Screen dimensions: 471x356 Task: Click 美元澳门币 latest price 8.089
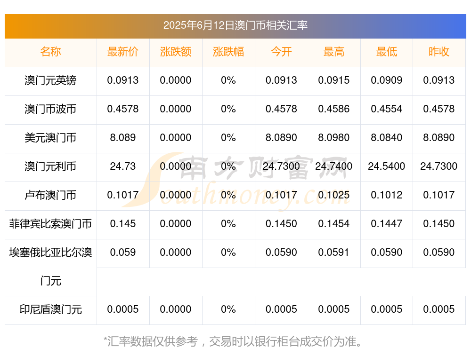123,138
